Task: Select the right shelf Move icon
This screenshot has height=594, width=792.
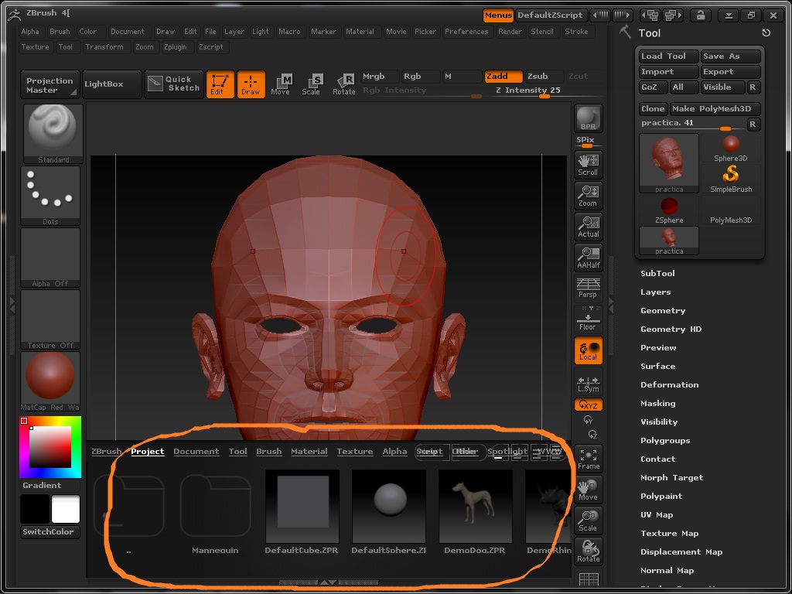Action: coord(588,490)
